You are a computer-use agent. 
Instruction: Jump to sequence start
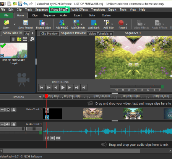pyautogui.click(x=42, y=87)
